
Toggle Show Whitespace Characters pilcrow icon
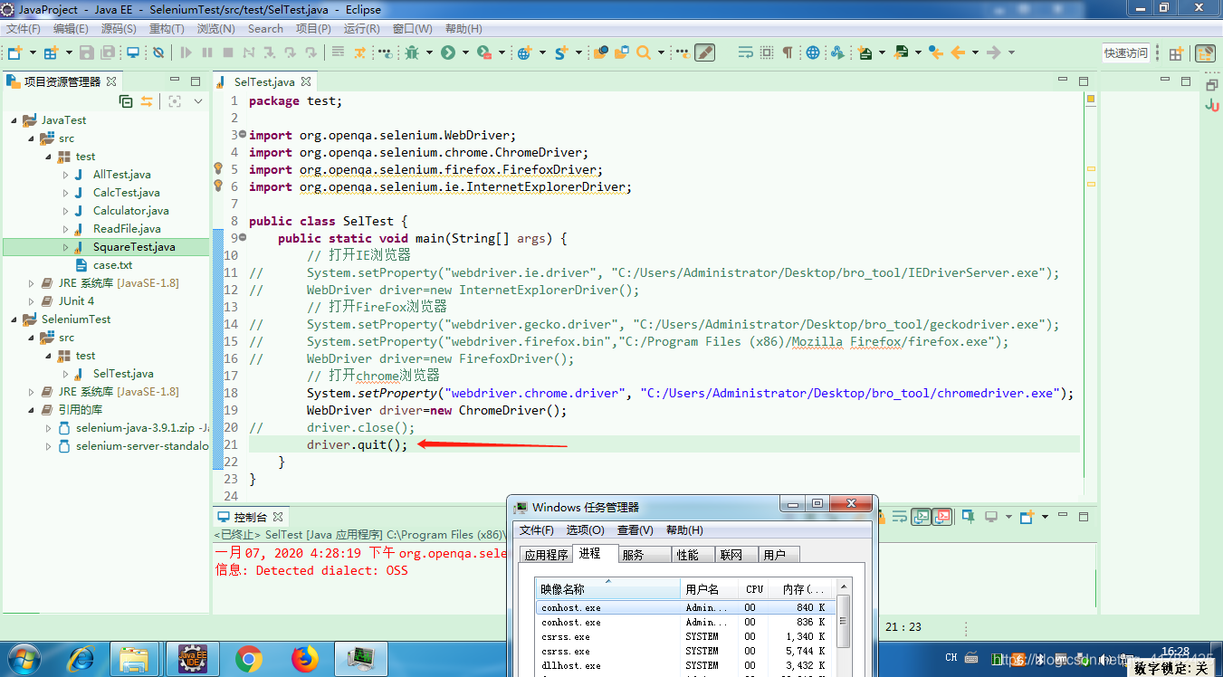coord(788,52)
